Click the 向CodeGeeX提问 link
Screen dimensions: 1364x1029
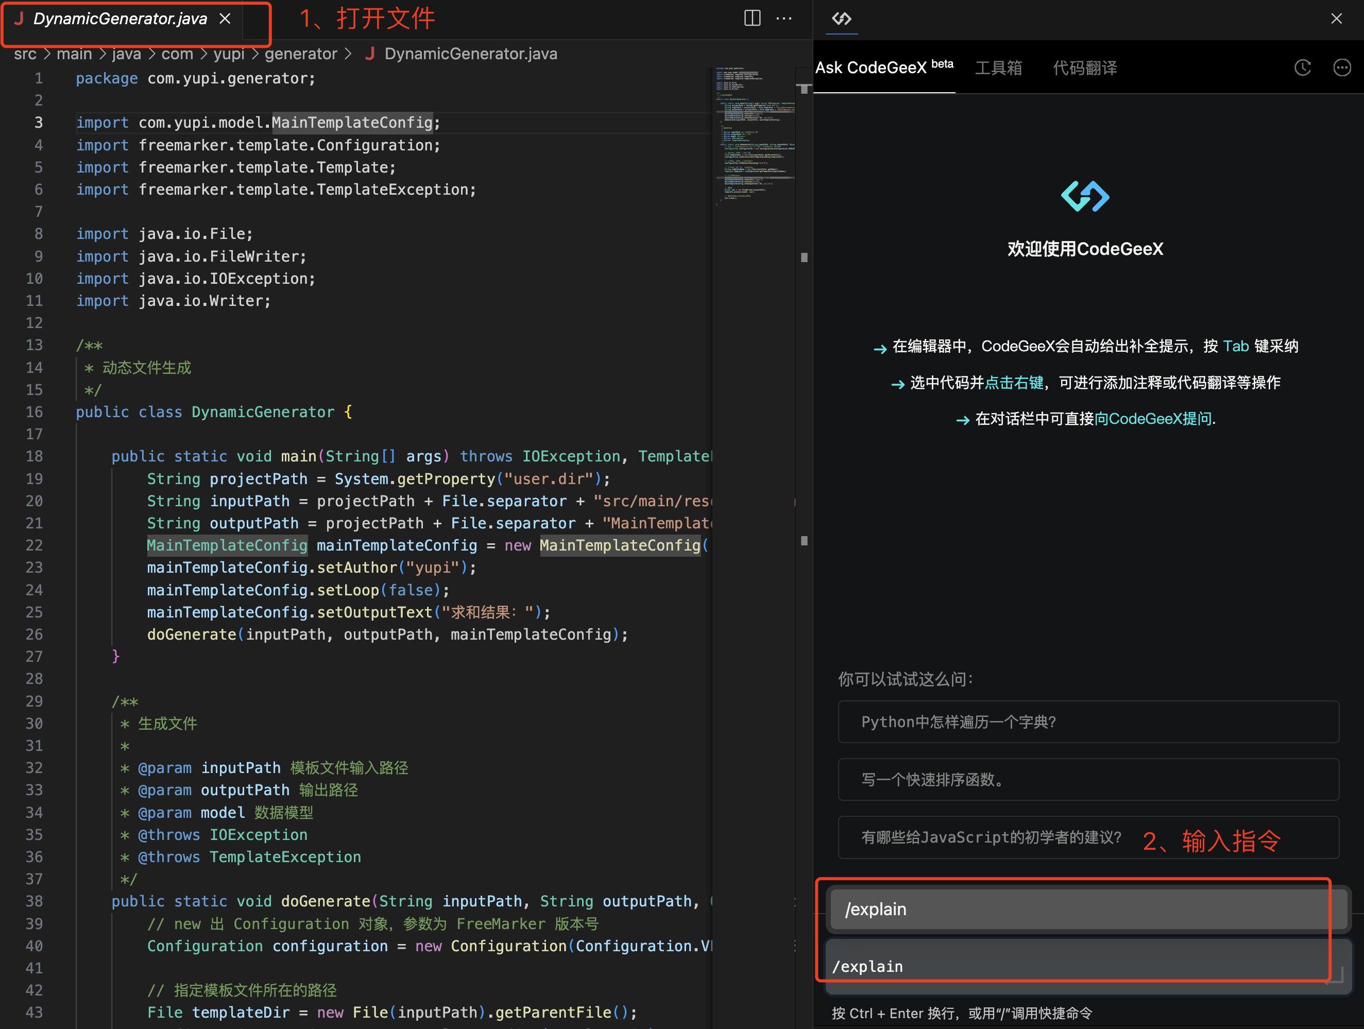[x=1153, y=419]
